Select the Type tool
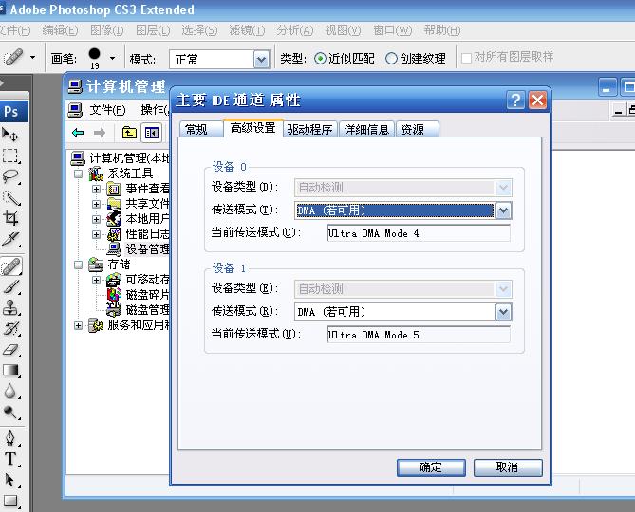635x512 pixels. point(10,459)
